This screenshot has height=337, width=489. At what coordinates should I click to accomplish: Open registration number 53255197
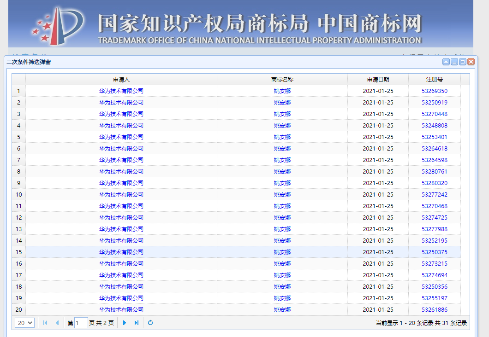435,298
